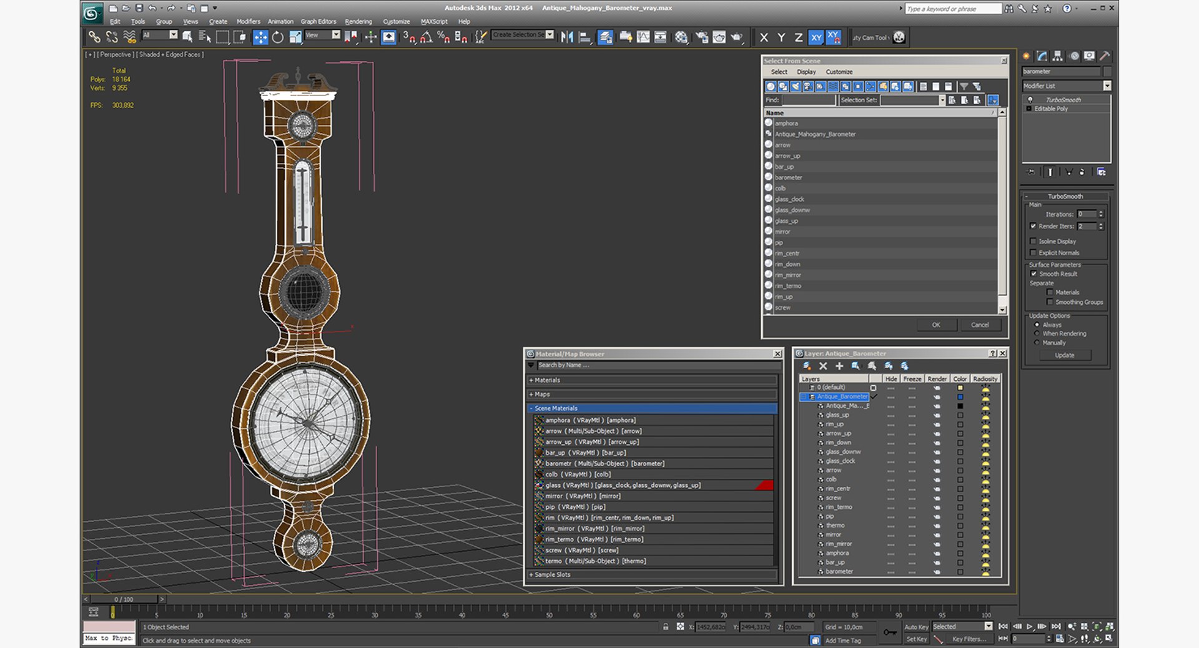
Task: Toggle Display Cameras filter in Select From Scene
Action: click(808, 87)
